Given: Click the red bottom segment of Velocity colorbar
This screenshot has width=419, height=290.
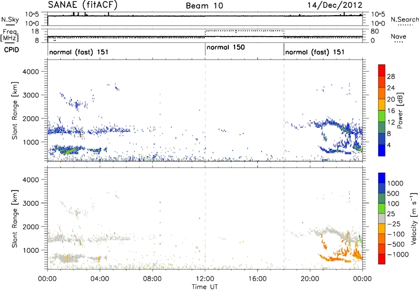Looking at the screenshot, I should tap(382, 259).
